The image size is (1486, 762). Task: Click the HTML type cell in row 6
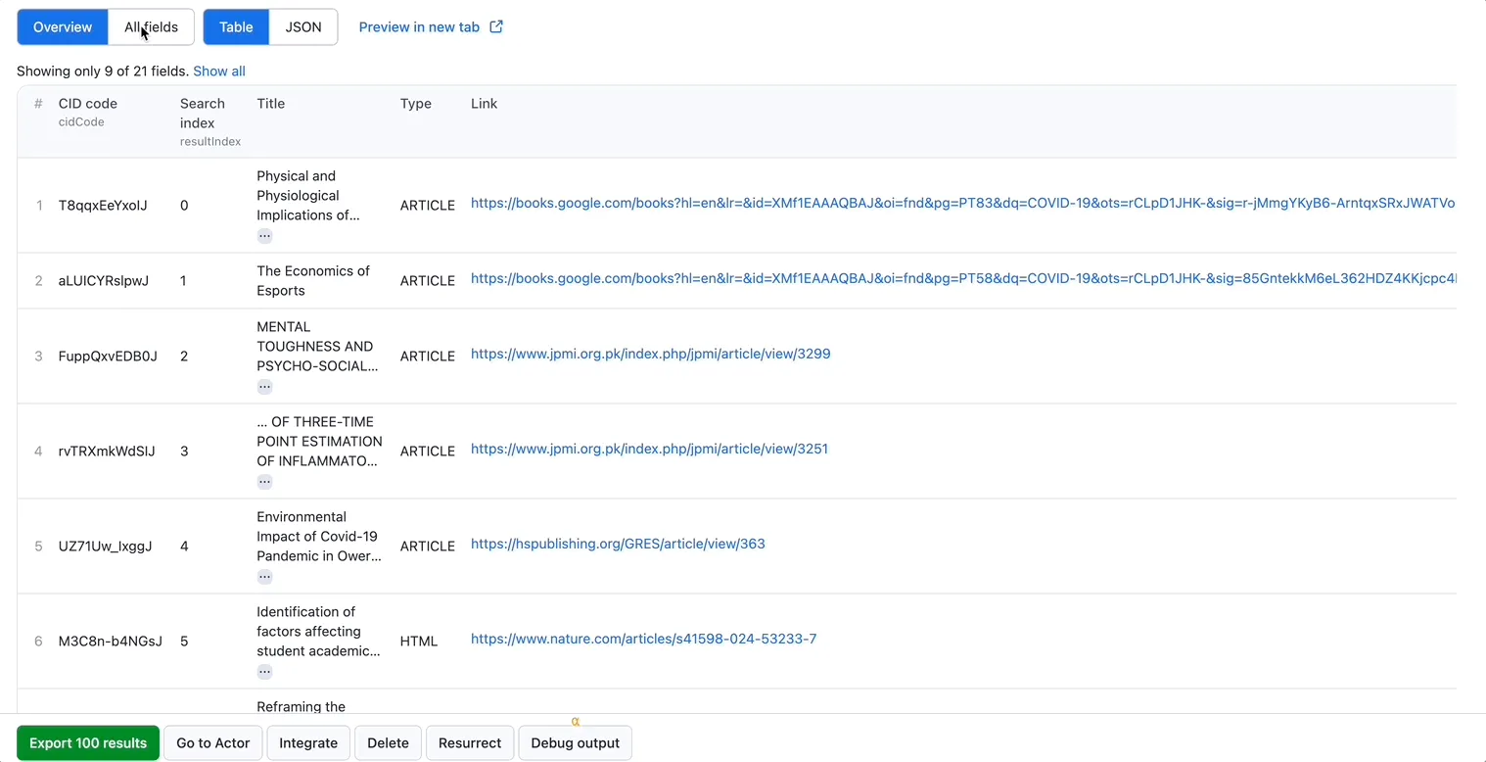point(419,642)
